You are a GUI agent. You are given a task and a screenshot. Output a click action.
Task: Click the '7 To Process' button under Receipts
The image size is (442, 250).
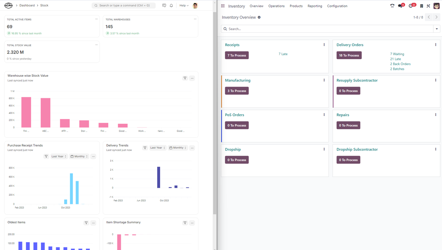coord(237,56)
